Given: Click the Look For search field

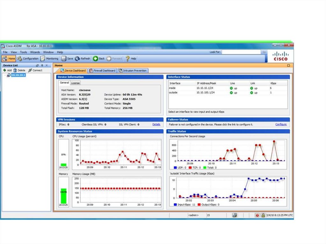Looking at the screenshot, I should (241, 52).
